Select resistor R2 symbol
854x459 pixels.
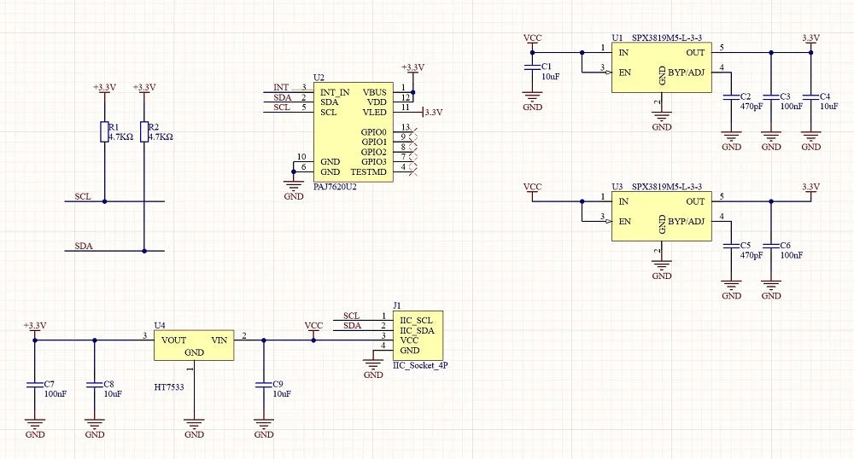(144, 132)
